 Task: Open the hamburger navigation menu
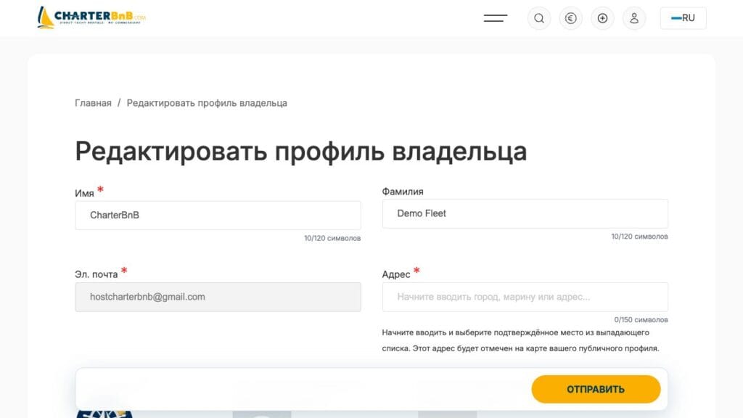495,18
